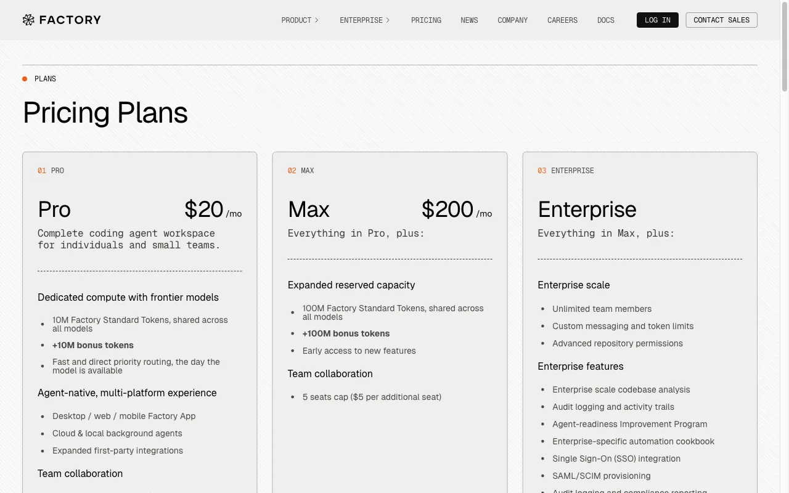Click 'Everything in Max, plus:' text
Viewport: 789px width, 493px height.
pyautogui.click(x=606, y=234)
